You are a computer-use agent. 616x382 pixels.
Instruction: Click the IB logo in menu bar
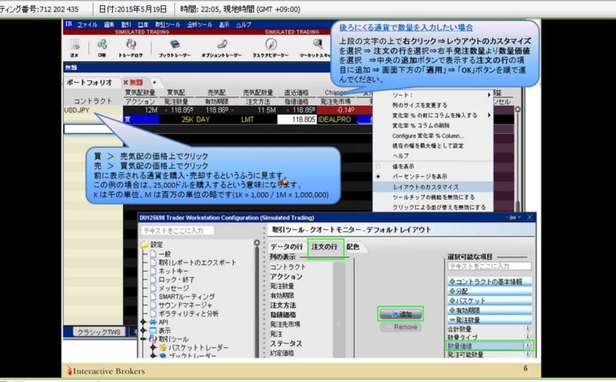pos(69,24)
